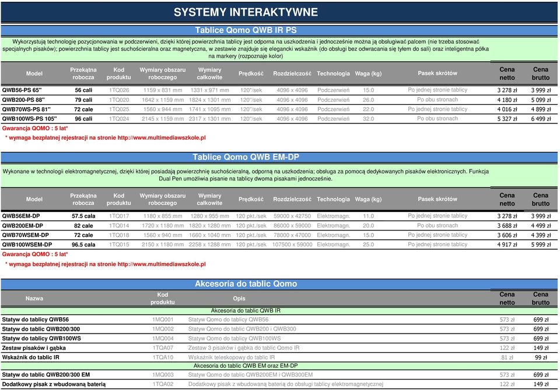Select accessory code 1TQA07

(x=163, y=348)
